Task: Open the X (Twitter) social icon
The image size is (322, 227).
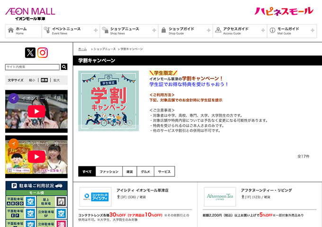Action: 30,52
